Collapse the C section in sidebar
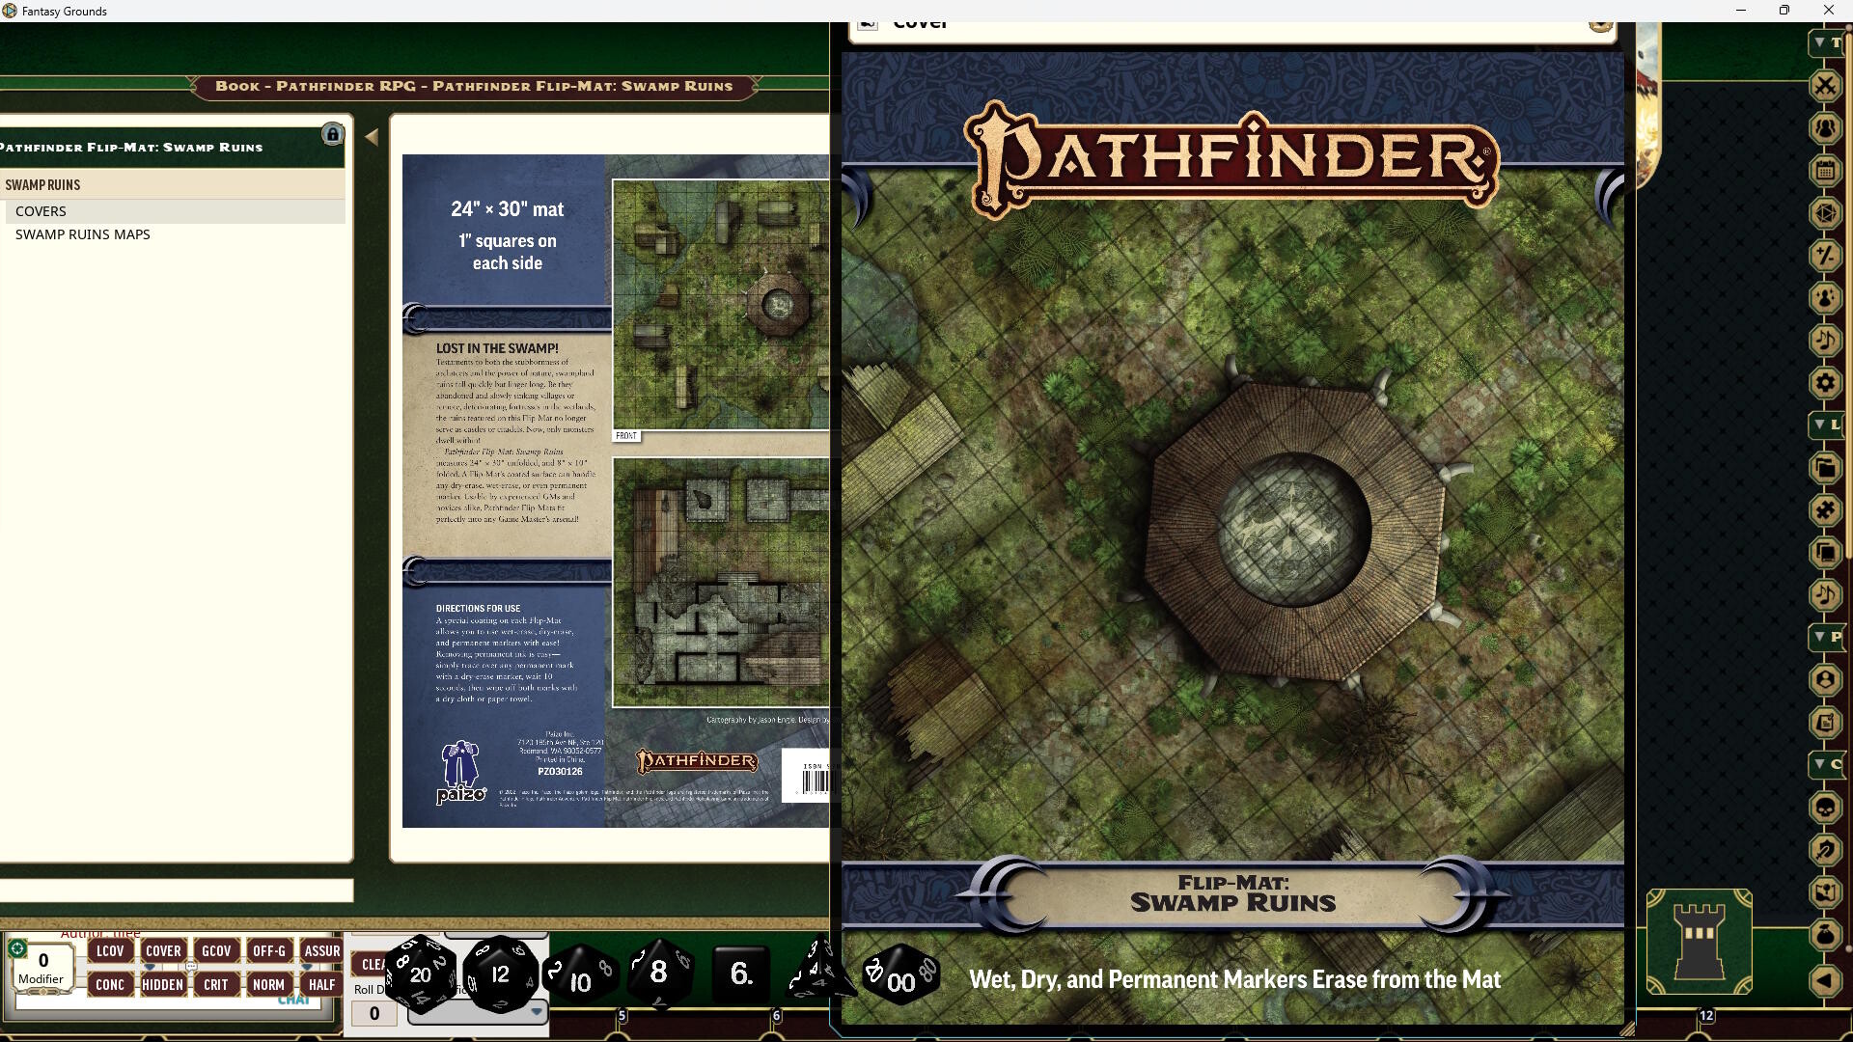 (x=1826, y=764)
